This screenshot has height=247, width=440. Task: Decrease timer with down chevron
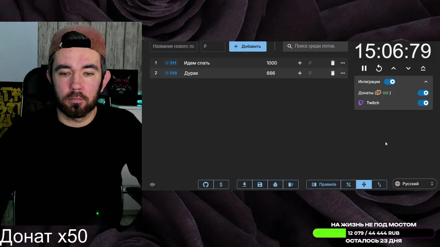408,68
